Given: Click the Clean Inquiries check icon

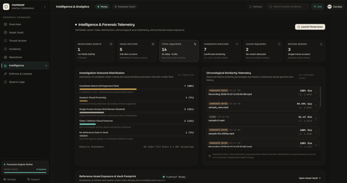Looking at the screenshot, I should (x=279, y=44).
